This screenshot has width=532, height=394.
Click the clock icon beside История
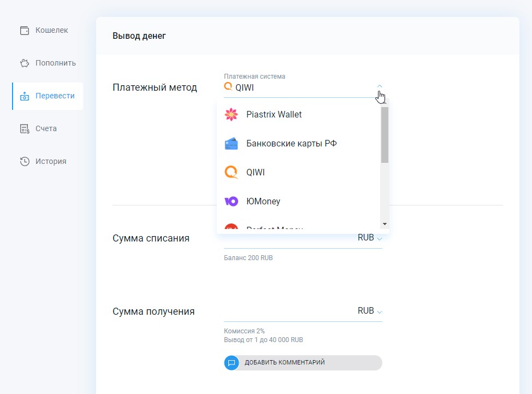tap(25, 162)
